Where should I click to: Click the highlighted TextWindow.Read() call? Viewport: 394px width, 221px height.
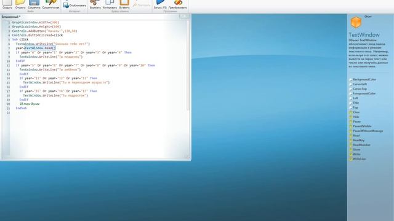coord(40,48)
